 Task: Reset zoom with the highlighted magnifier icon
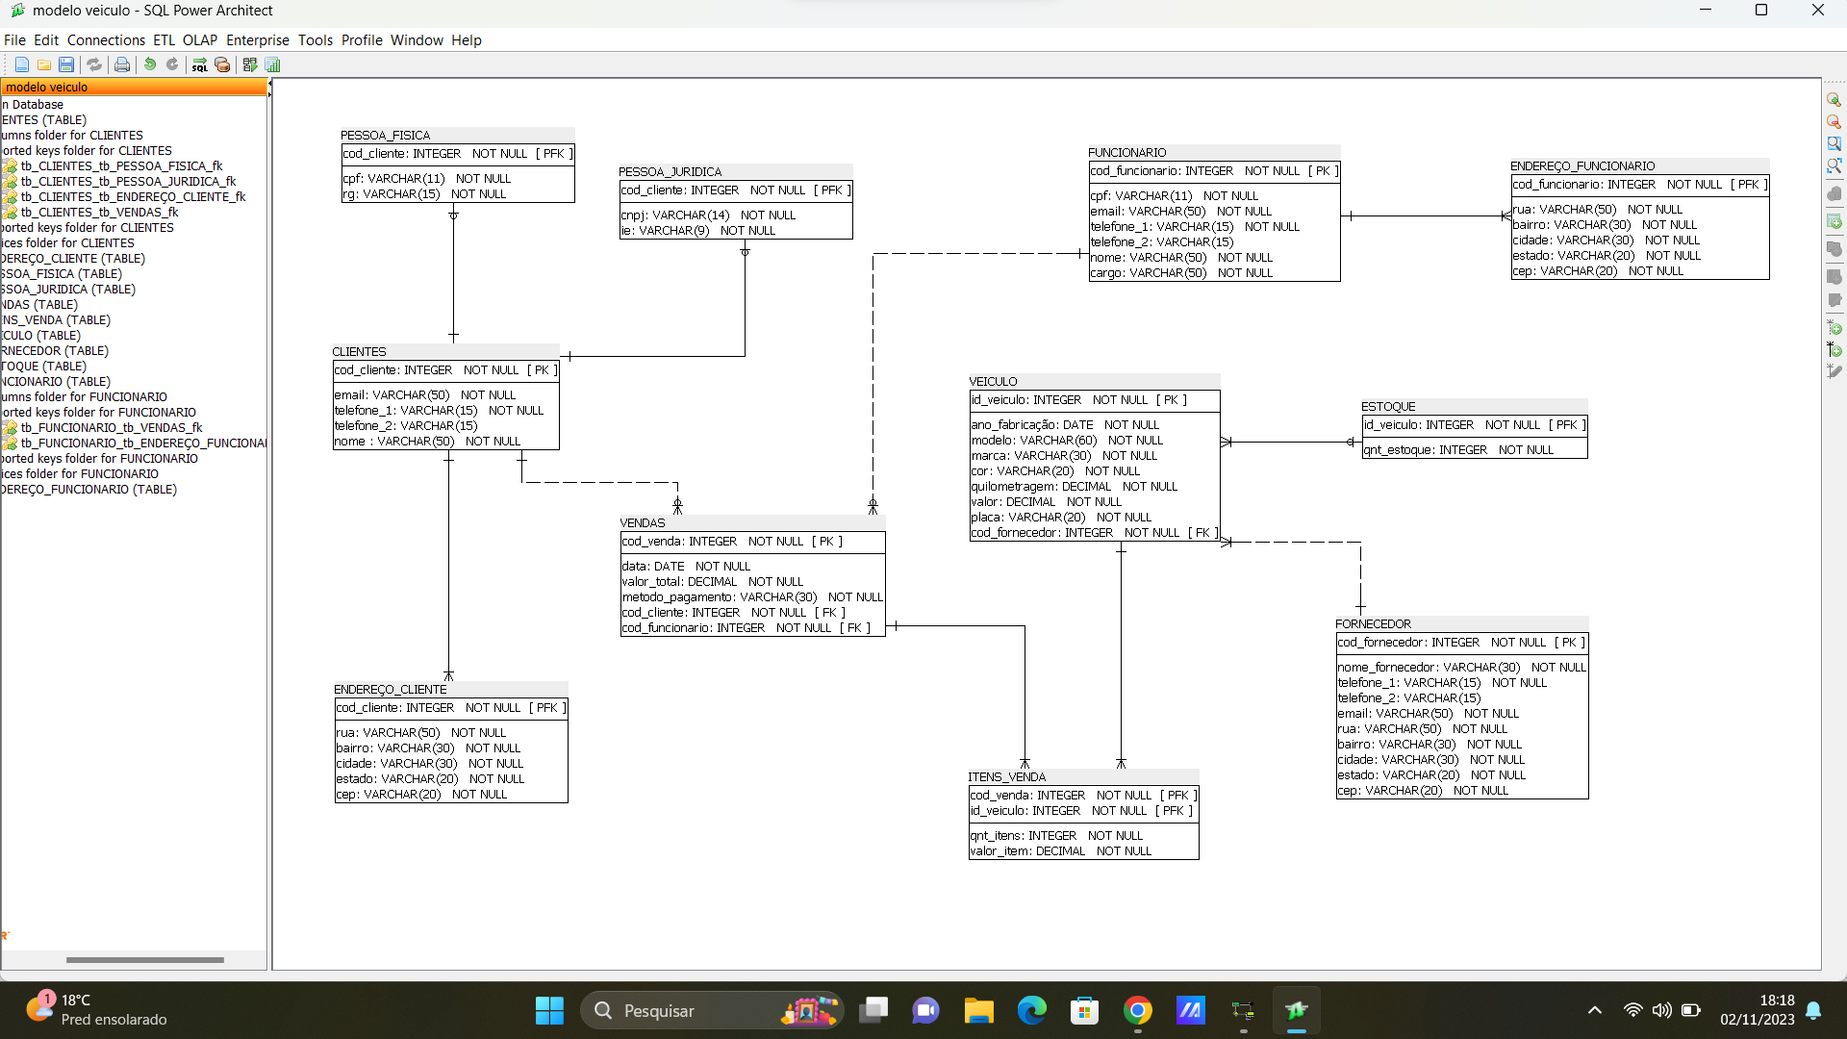point(1834,144)
